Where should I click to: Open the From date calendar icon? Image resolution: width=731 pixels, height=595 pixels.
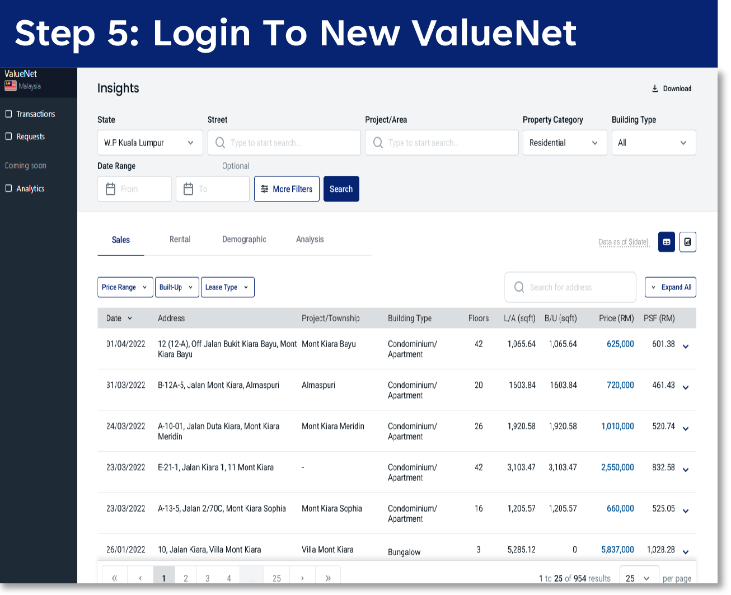click(x=110, y=189)
